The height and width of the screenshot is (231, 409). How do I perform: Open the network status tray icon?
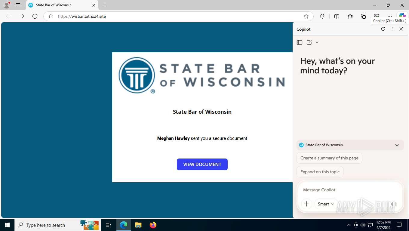370,225
